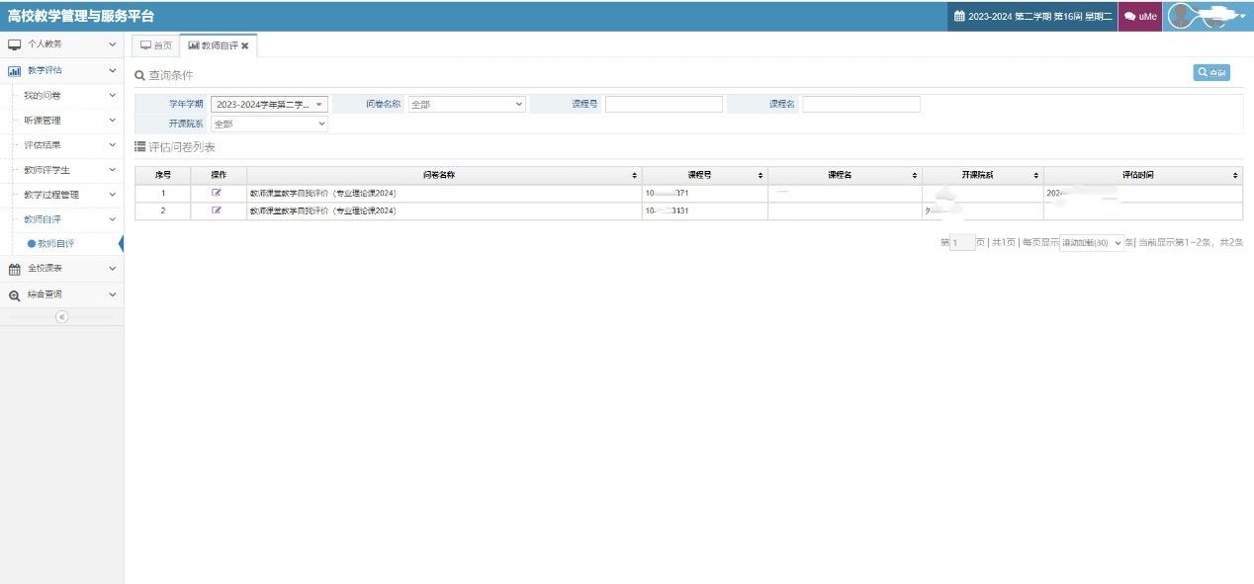Screen dimensions: 1254x584
Task: Collapse 教师自评 parent submenu
Action: (x=113, y=218)
